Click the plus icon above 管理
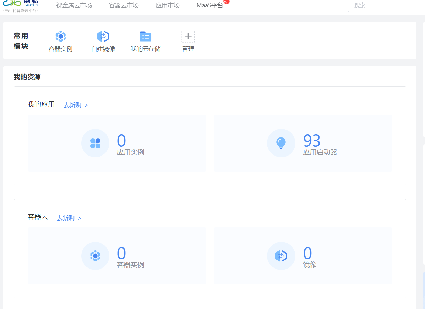The width and height of the screenshot is (425, 309). tap(188, 36)
